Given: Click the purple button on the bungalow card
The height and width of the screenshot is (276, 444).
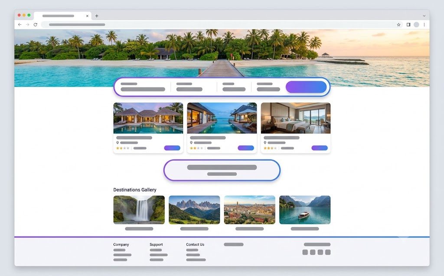Looking at the screenshot, I should point(246,148).
